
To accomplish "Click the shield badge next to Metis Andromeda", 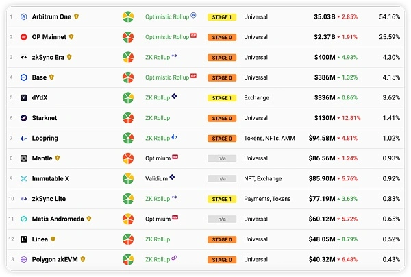I will coord(89,219).
